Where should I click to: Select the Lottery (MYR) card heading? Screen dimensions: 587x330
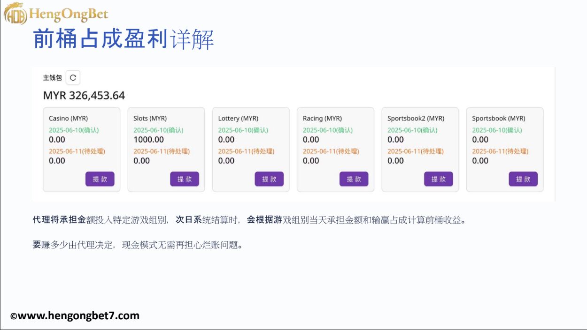coord(238,119)
